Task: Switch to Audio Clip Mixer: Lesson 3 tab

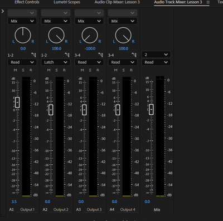Action: 117,2
